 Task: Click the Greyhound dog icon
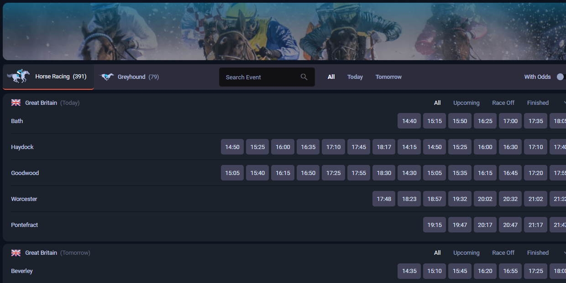click(x=106, y=77)
